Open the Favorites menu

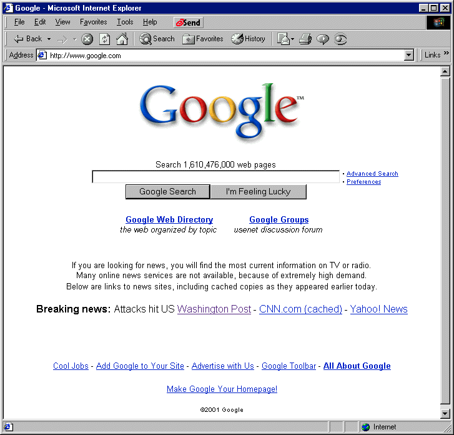tap(93, 22)
